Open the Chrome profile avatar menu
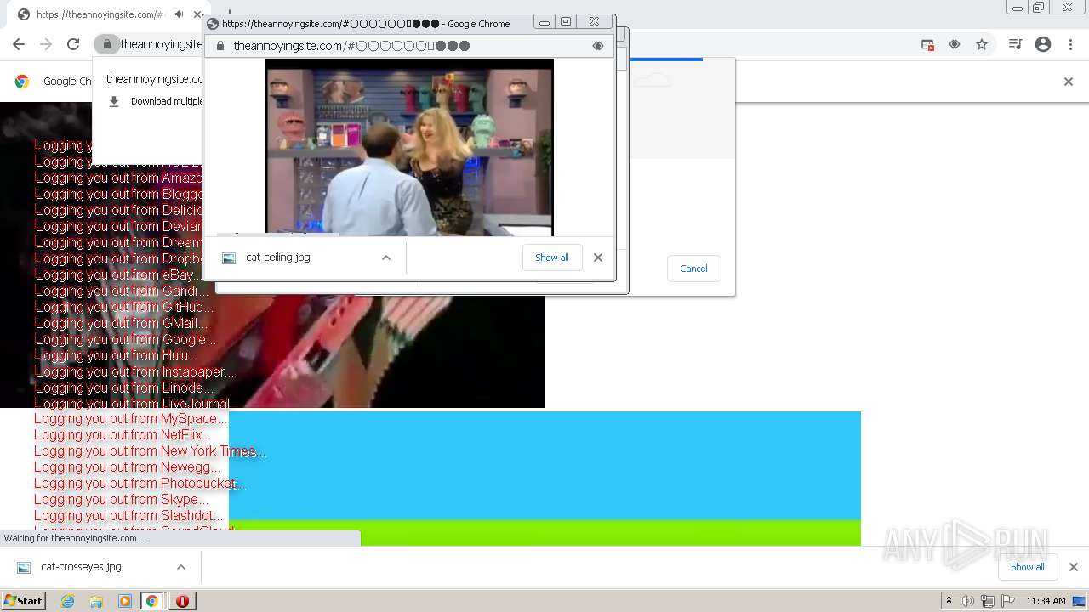The height and width of the screenshot is (612, 1089). (1043, 44)
